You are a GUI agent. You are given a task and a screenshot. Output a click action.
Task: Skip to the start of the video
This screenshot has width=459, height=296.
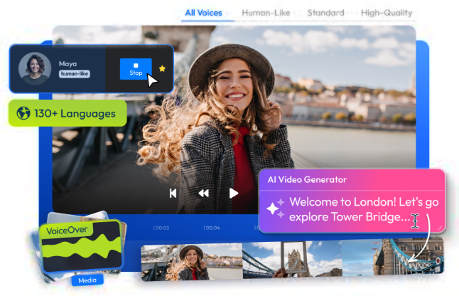click(173, 194)
